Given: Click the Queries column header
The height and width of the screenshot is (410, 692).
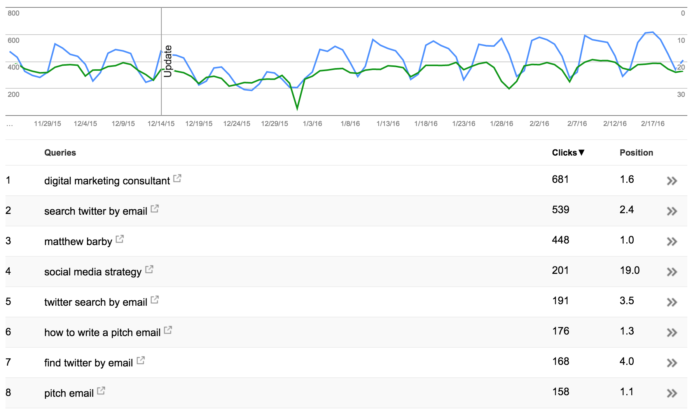Looking at the screenshot, I should [x=60, y=152].
